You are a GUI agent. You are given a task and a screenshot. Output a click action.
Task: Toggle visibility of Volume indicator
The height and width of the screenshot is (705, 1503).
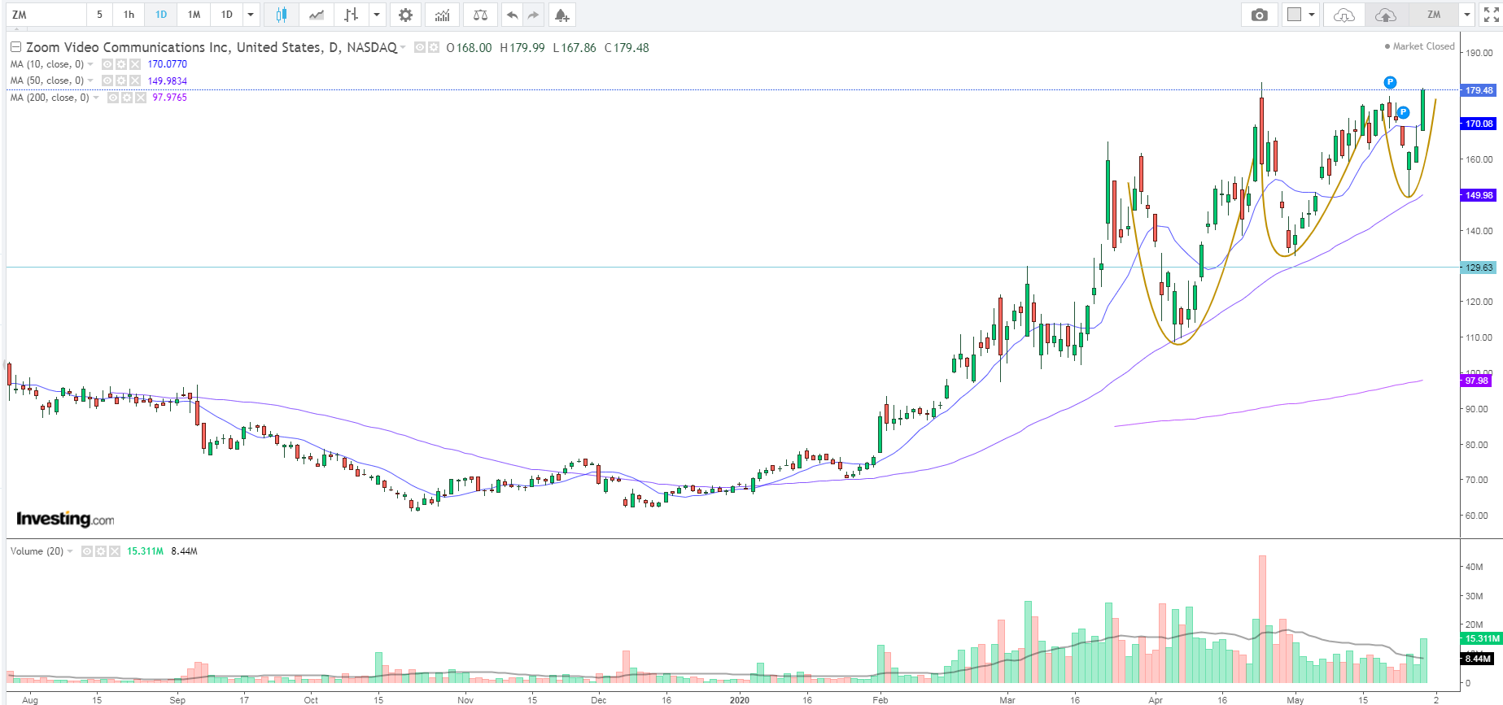tap(87, 551)
